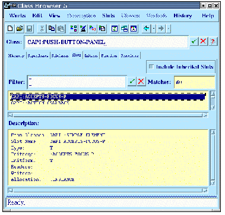Click the forward arrow history icon
The width and height of the screenshot is (225, 215).
coord(161,29)
